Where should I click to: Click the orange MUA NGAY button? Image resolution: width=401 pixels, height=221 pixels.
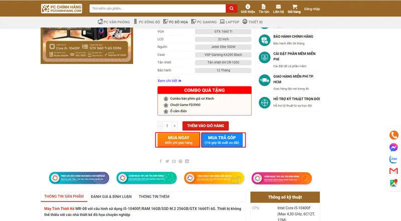pos(178,140)
